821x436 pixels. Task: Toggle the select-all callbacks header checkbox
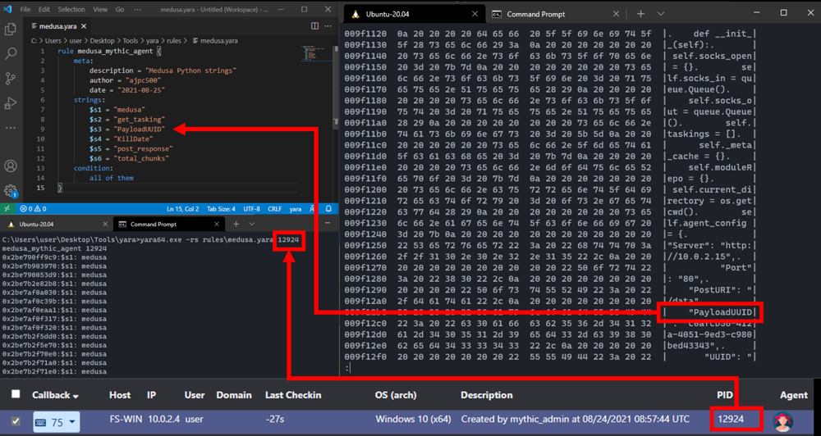coord(16,394)
